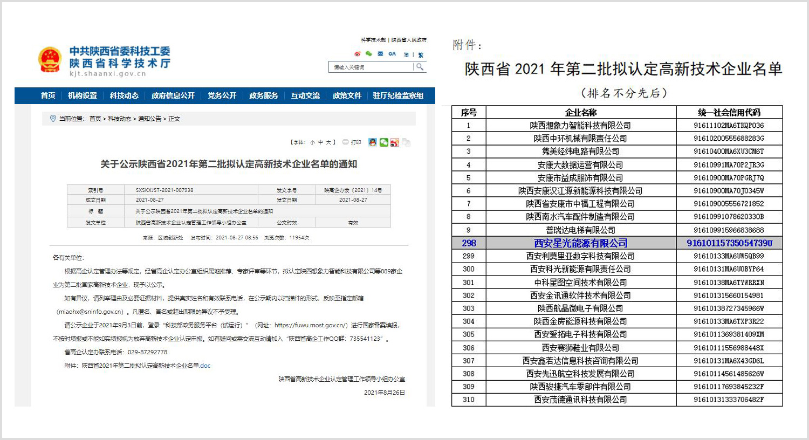Share via Weibo icon beside the copy icon
The image size is (809, 440).
tap(395, 142)
